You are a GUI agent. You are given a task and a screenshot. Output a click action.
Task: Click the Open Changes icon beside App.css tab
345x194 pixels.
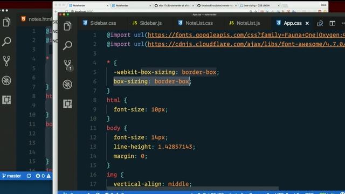[320, 23]
